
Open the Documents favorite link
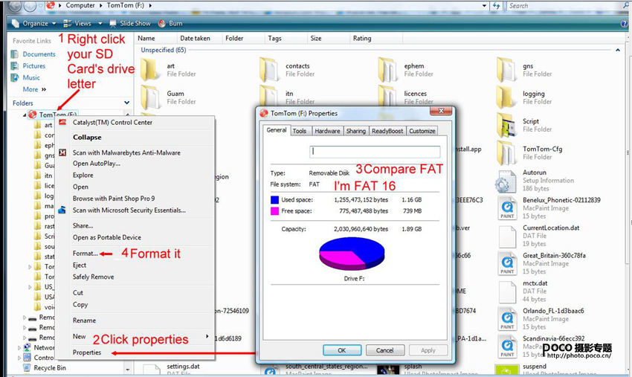[x=39, y=54]
